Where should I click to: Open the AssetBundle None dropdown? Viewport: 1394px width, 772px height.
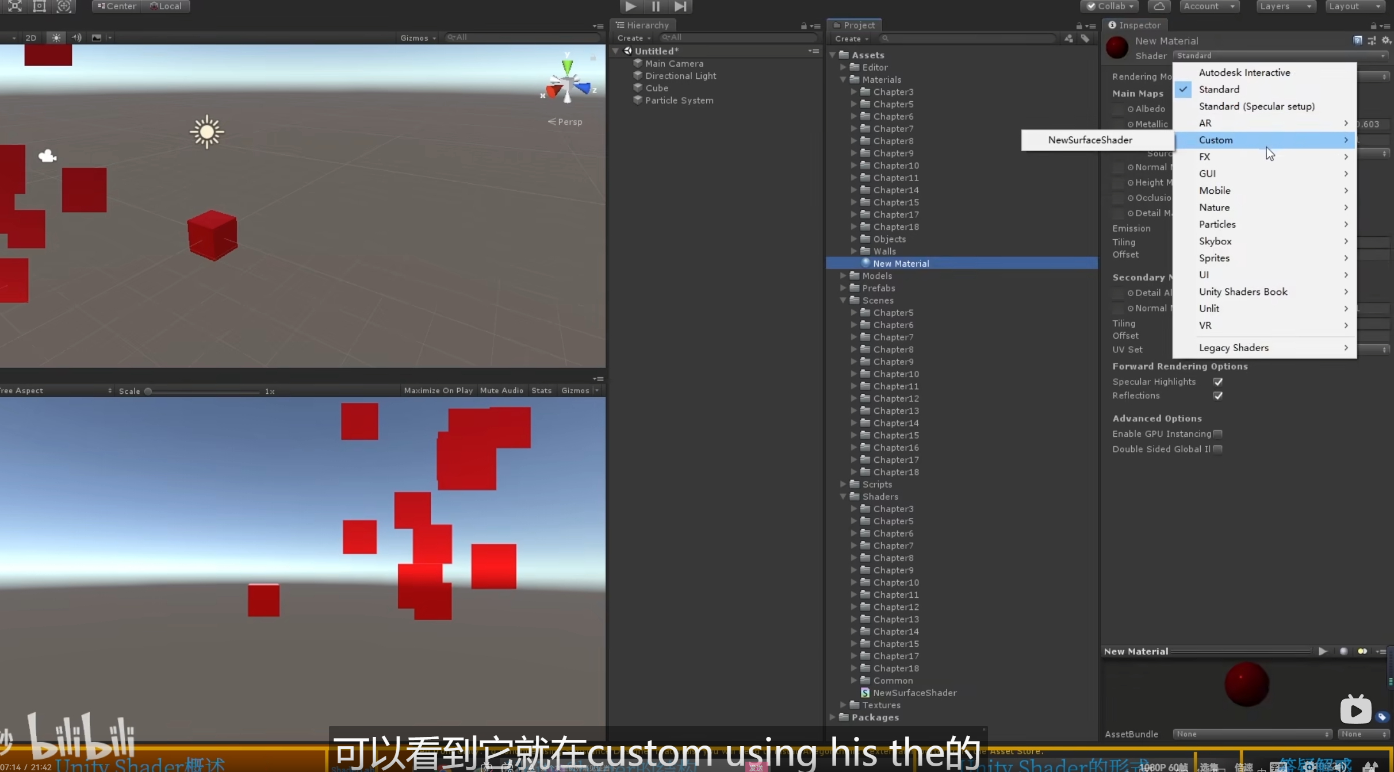click(x=1251, y=734)
